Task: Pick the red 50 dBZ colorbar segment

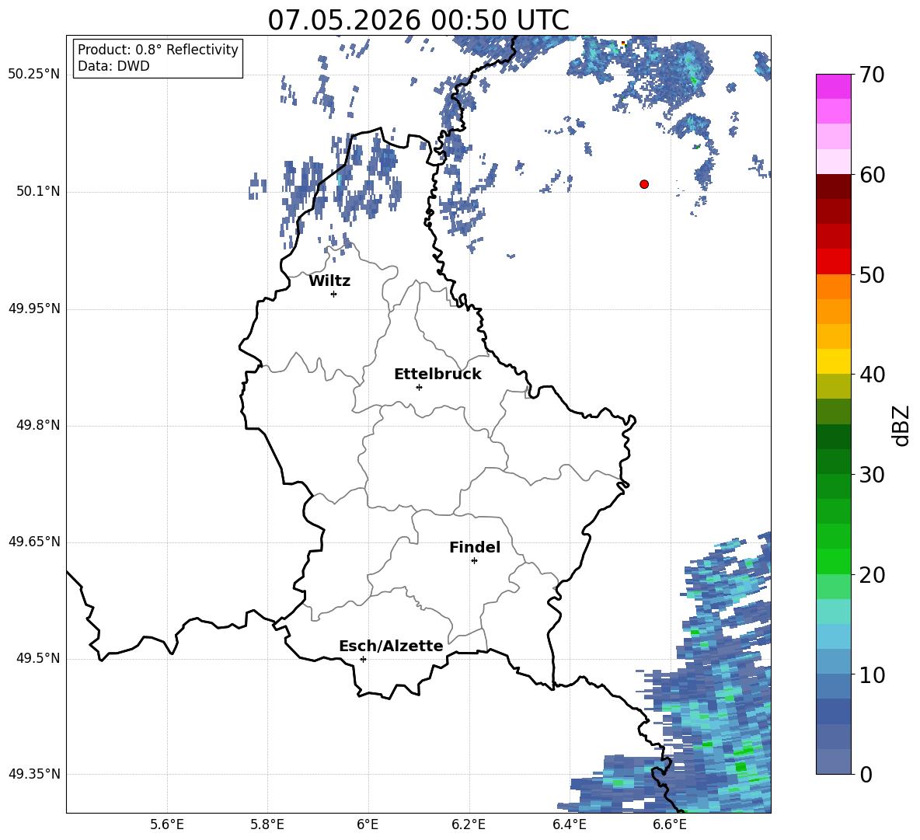Action: click(x=833, y=262)
